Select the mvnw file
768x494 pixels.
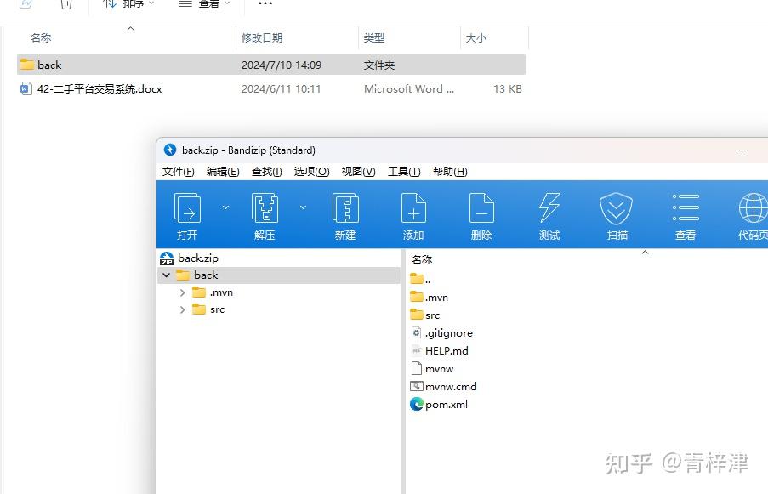point(432,369)
